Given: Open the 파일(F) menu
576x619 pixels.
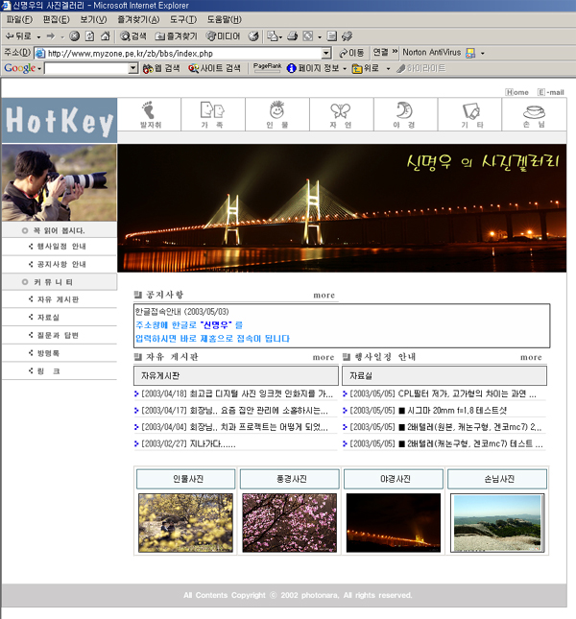Looking at the screenshot, I should tap(20, 19).
